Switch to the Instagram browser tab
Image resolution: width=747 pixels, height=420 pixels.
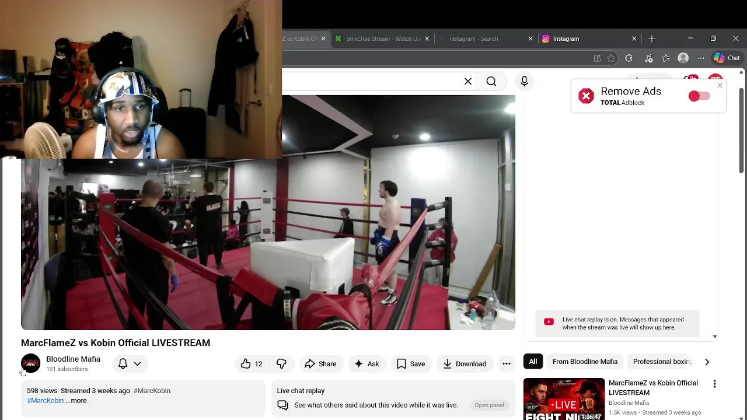click(584, 38)
